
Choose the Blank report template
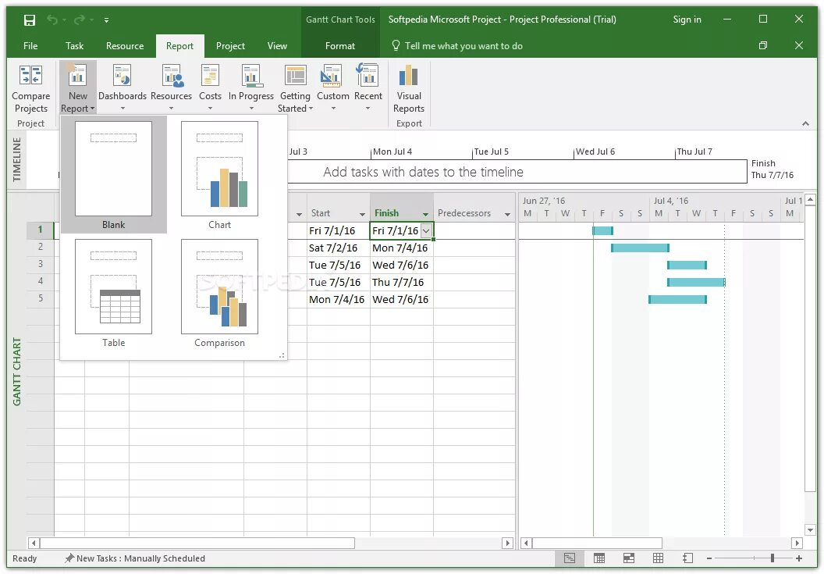point(113,175)
